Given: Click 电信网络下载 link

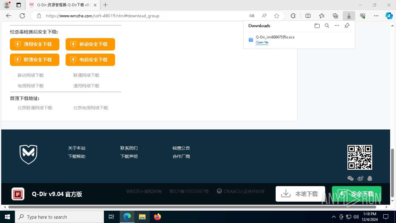Looking at the screenshot, I should tap(31, 86).
